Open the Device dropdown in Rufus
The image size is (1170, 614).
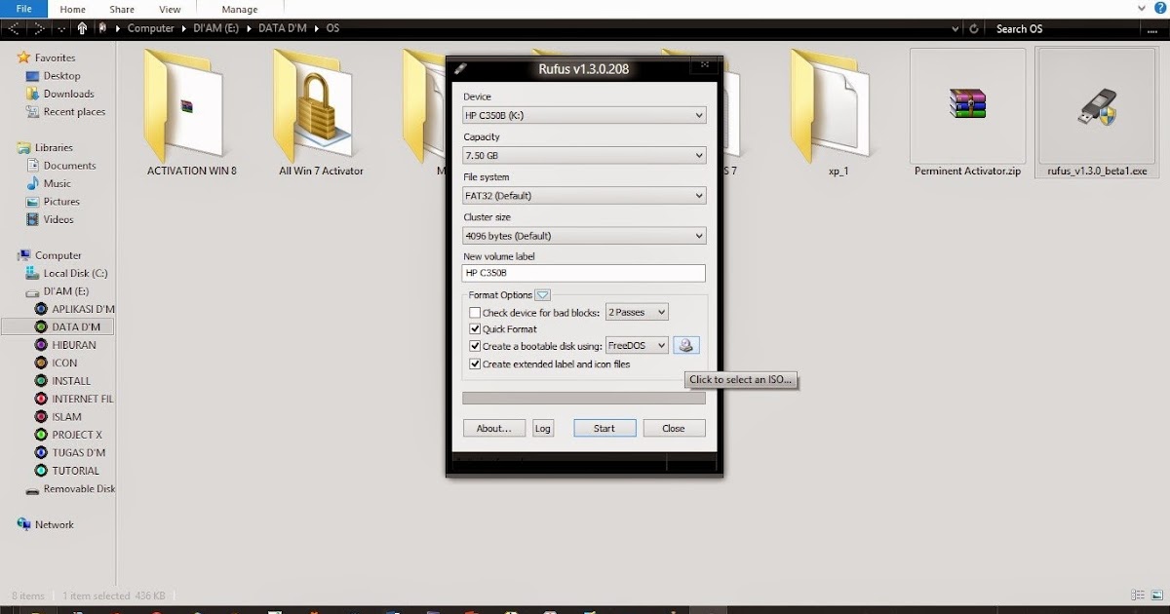(584, 115)
